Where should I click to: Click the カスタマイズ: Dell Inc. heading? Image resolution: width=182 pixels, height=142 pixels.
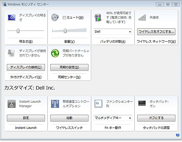click(x=30, y=88)
